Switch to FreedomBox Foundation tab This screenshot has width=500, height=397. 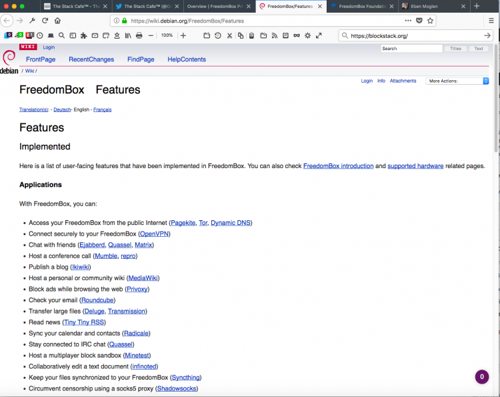(362, 7)
